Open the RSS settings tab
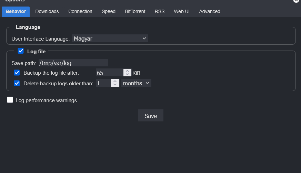 coord(160,11)
